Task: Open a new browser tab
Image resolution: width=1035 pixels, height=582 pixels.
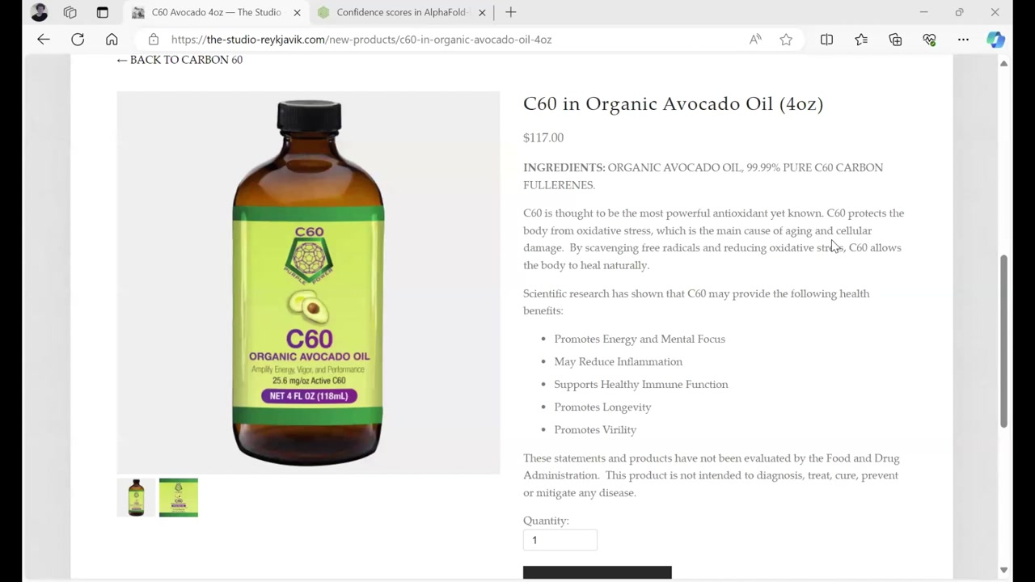Action: point(510,12)
